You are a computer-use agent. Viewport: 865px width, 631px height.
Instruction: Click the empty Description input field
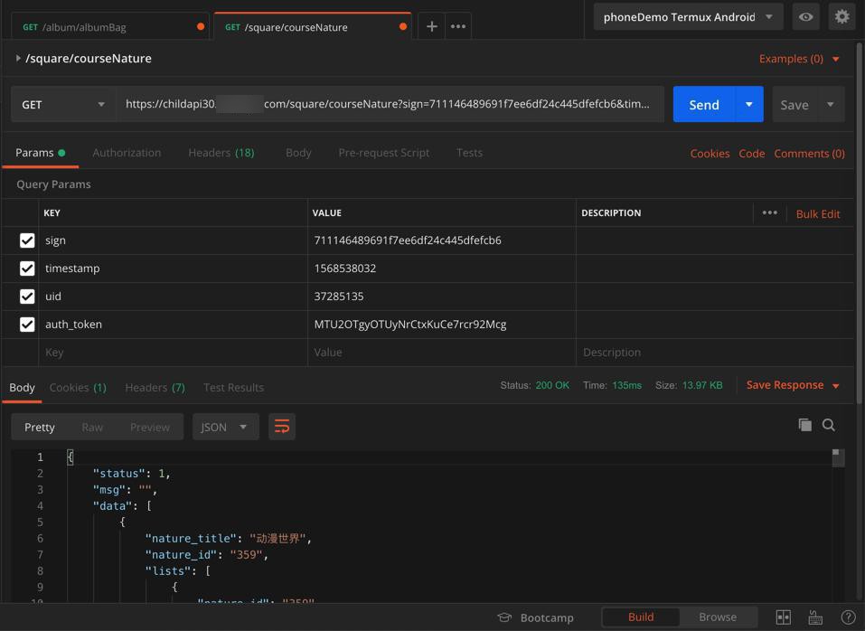(714, 353)
